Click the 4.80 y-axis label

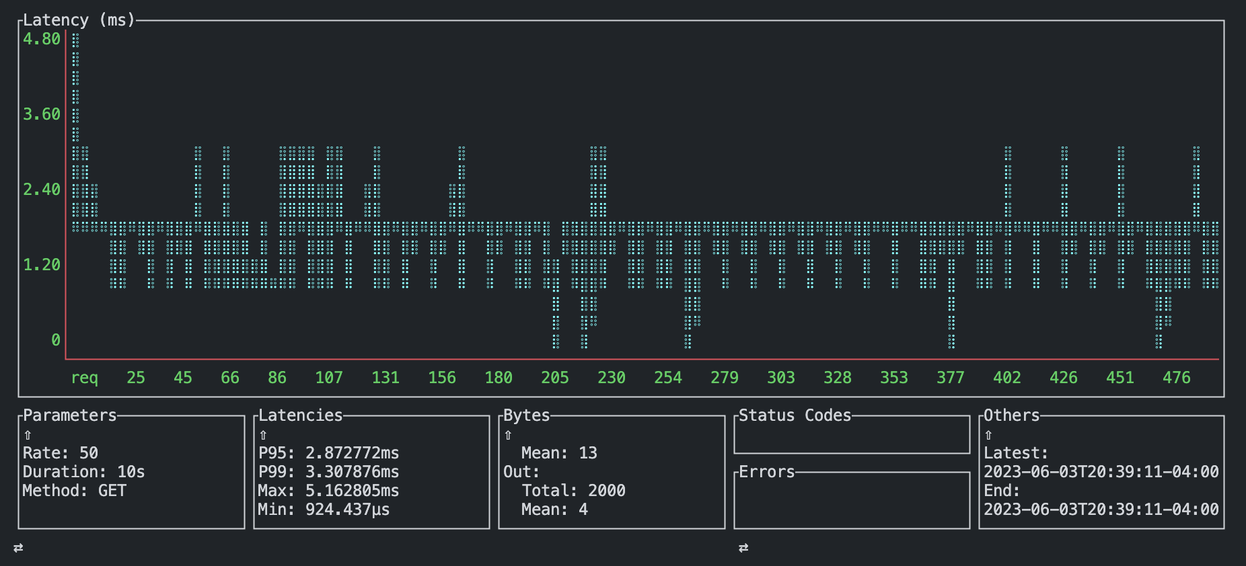point(42,39)
